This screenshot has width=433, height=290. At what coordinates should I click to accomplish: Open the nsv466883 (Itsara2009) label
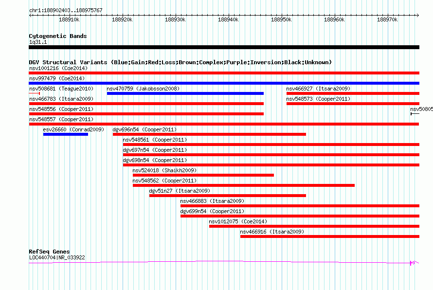pyautogui.click(x=212, y=201)
